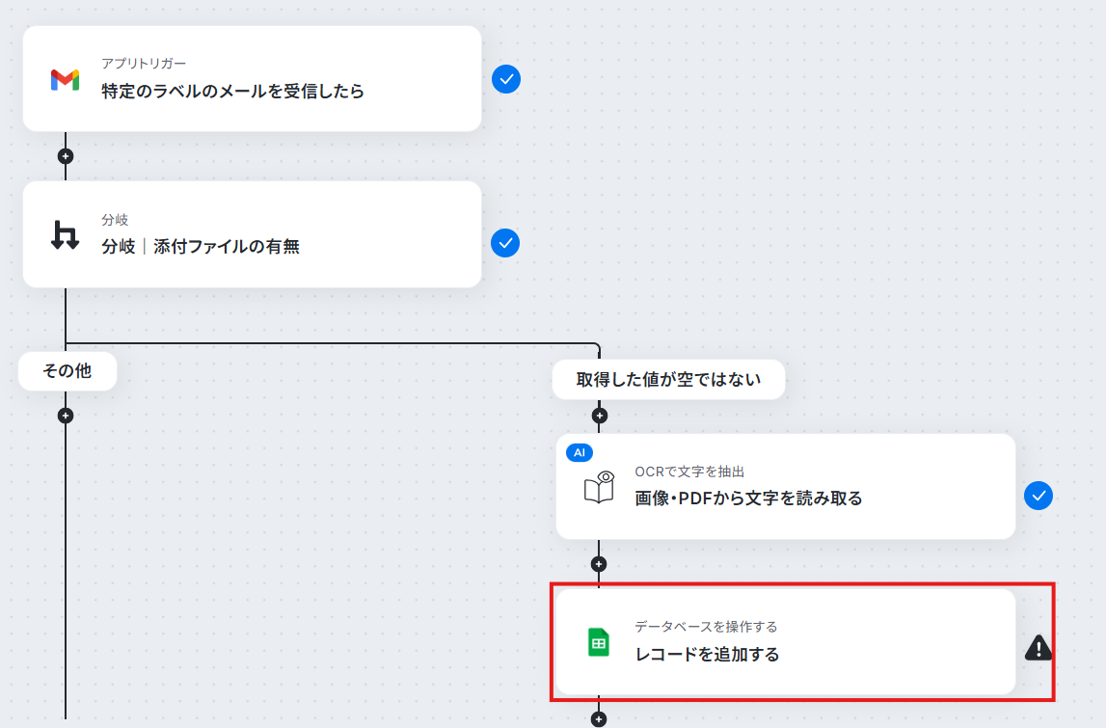Click the blue AI badge
Screen dimensions: 1106x728
coord(580,453)
